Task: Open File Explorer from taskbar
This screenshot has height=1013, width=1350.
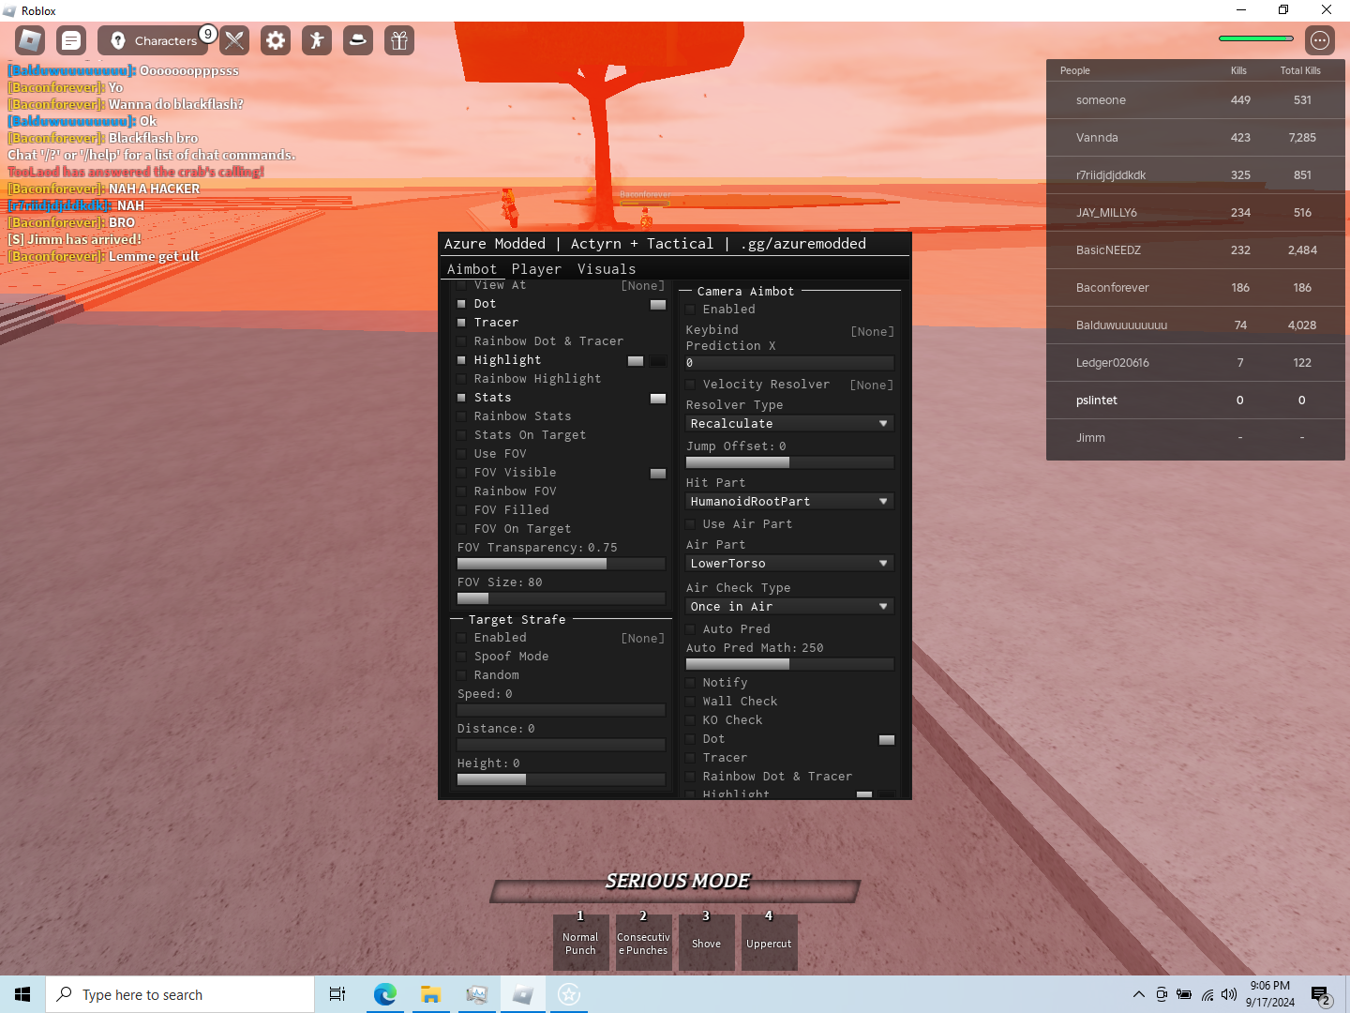Action: pos(430,994)
